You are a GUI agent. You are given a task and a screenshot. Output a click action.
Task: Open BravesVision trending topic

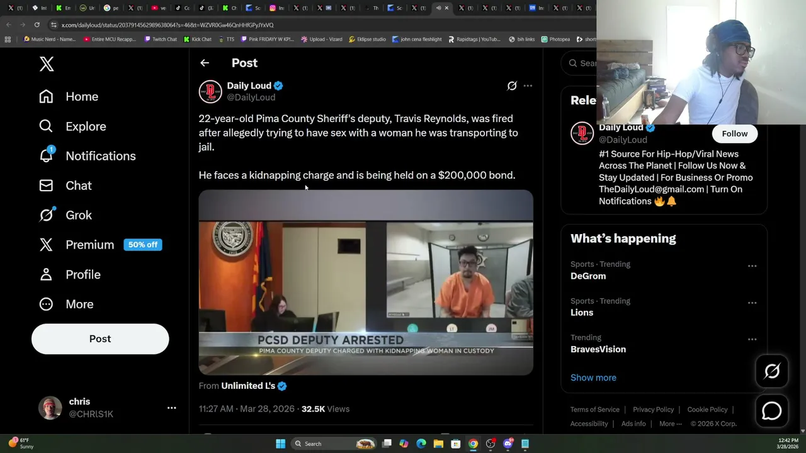coord(598,349)
